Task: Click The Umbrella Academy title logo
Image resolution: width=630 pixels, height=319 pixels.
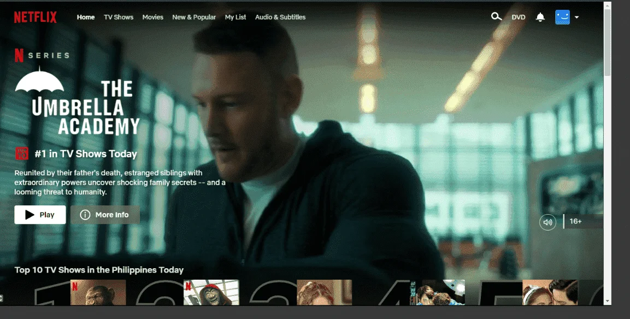Action: (x=77, y=101)
